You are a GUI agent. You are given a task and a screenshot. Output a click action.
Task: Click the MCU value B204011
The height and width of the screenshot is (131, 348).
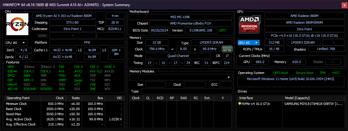[115, 29]
